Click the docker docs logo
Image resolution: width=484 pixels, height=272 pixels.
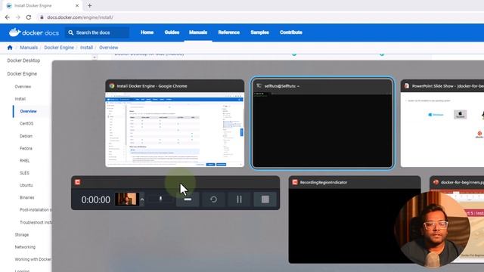point(33,32)
